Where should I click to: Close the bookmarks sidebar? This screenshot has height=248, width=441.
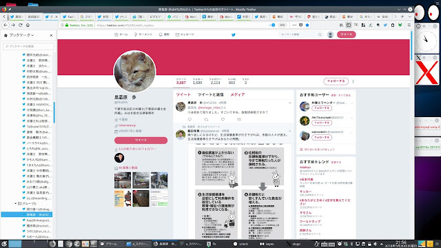pos(51,35)
